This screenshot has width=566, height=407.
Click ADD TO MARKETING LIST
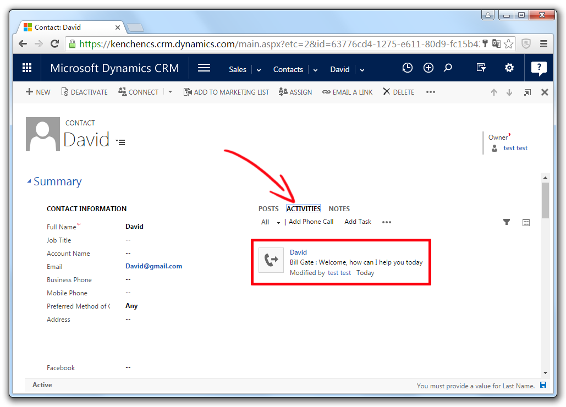[226, 92]
